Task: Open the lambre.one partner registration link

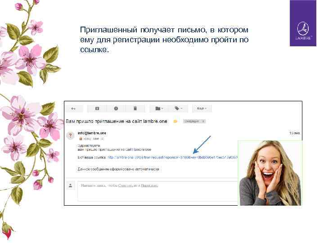Action: pos(172,157)
